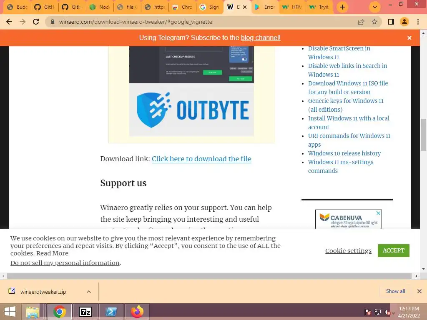Switch to the Google Sign in tab

(x=209, y=7)
